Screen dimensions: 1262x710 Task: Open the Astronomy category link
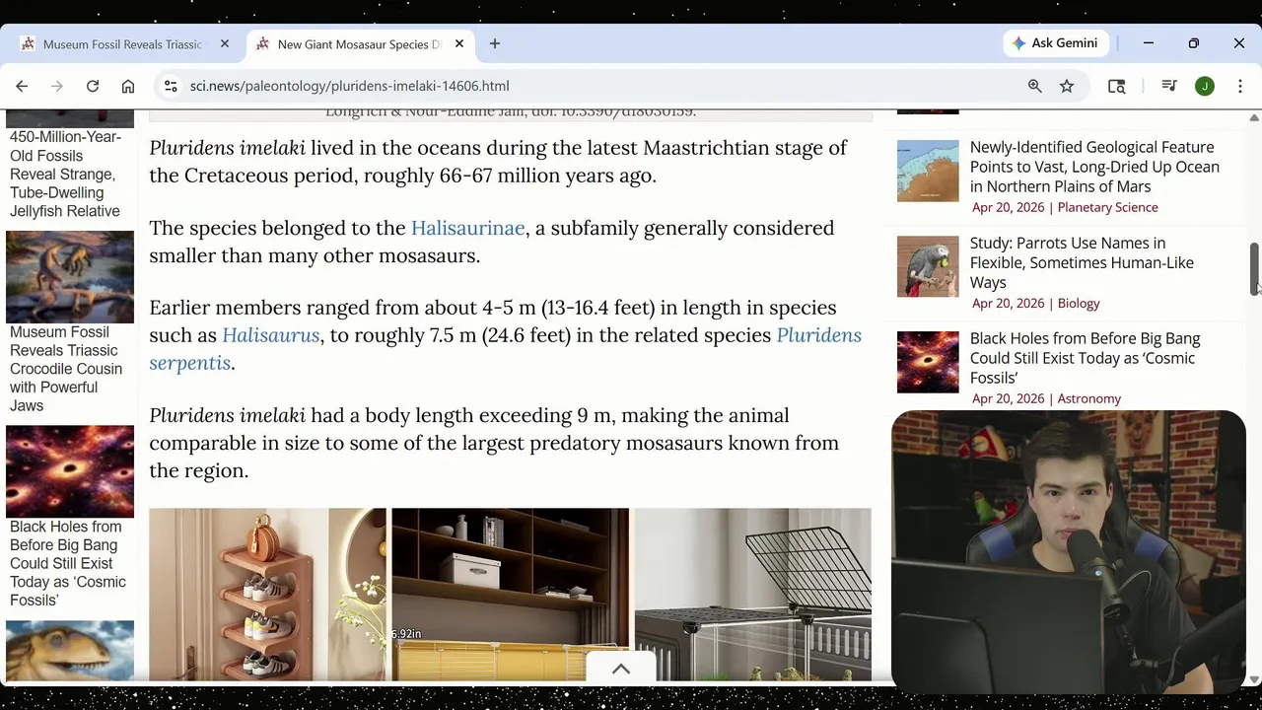[x=1088, y=398]
